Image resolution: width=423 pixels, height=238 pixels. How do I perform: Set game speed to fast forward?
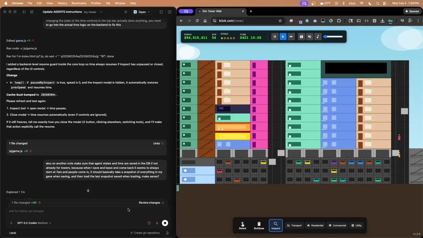coord(291,37)
